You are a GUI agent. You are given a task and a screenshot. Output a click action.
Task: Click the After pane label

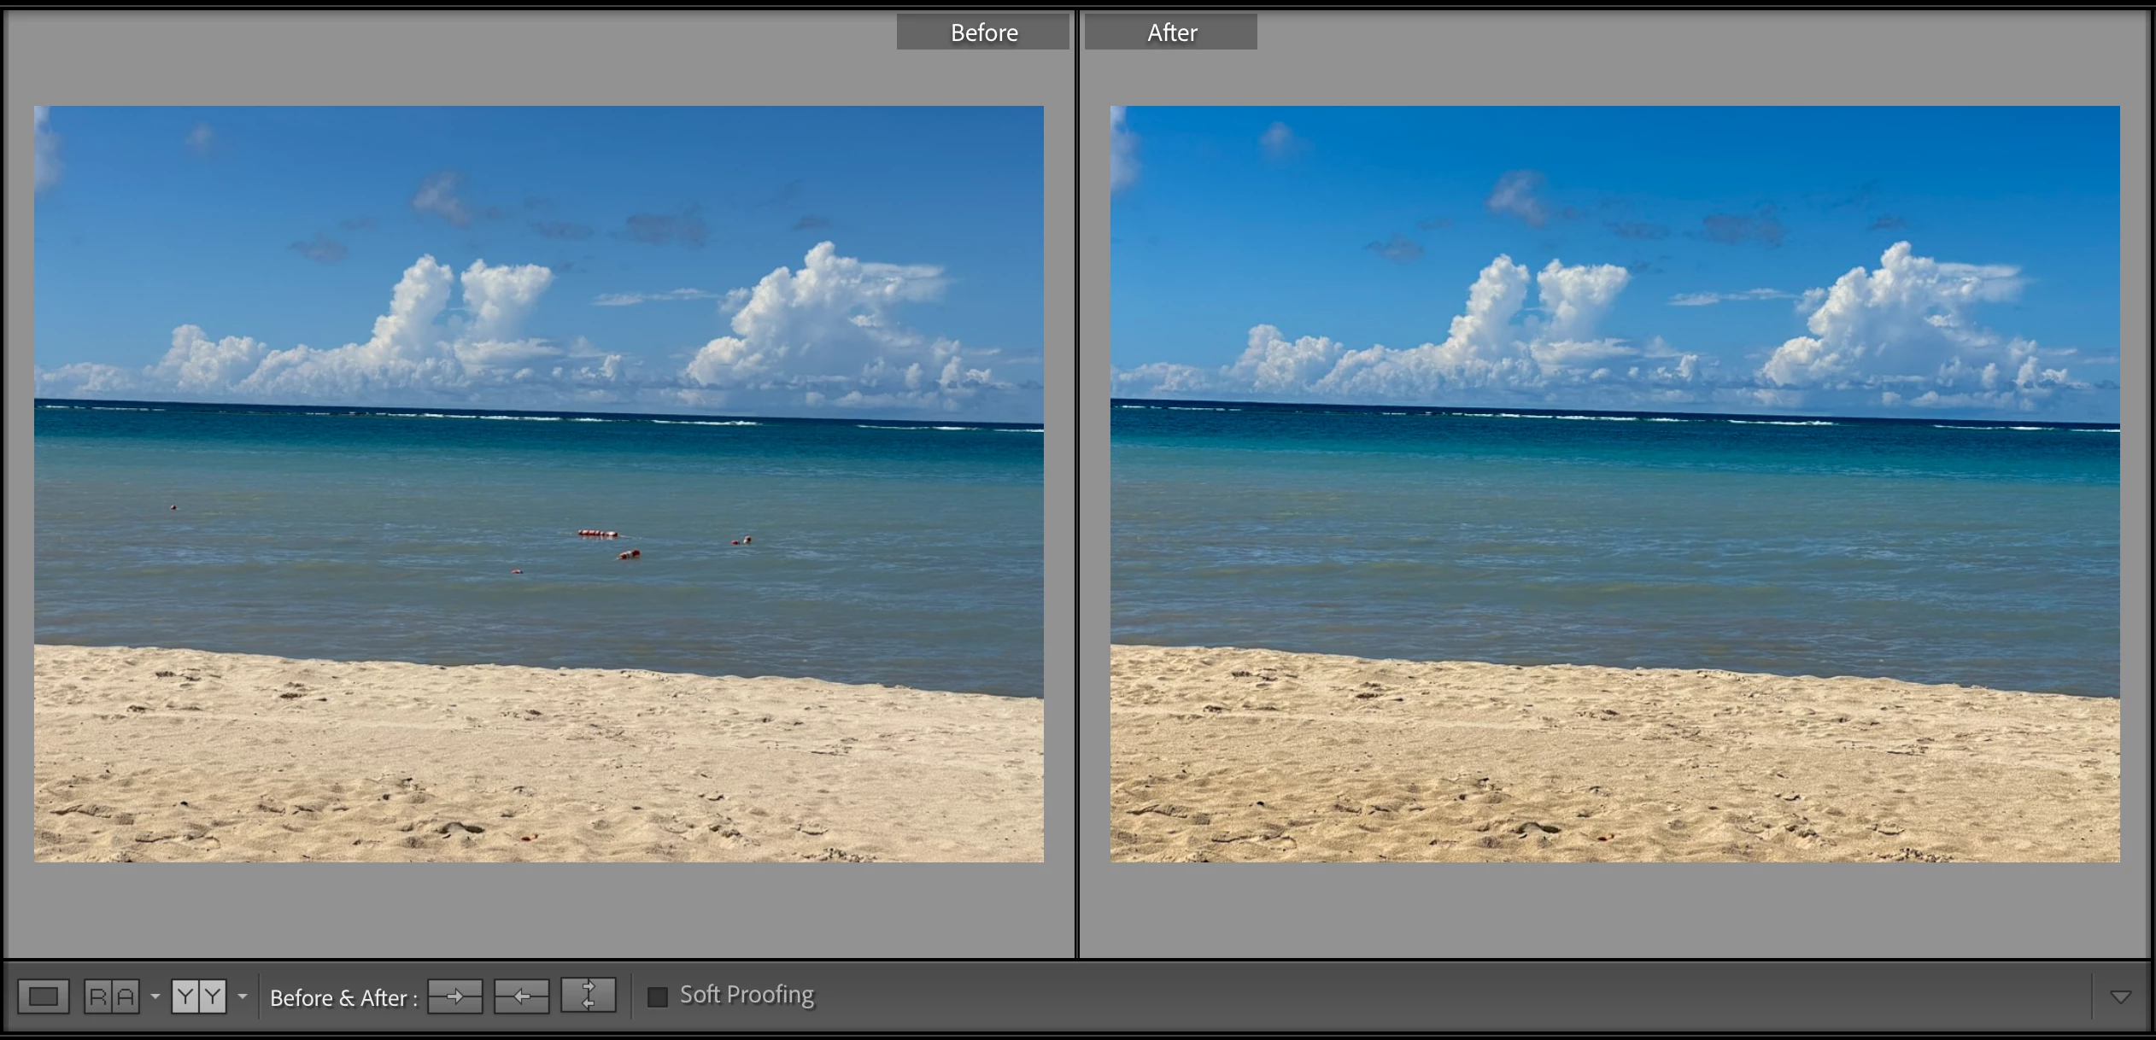pyautogui.click(x=1171, y=32)
